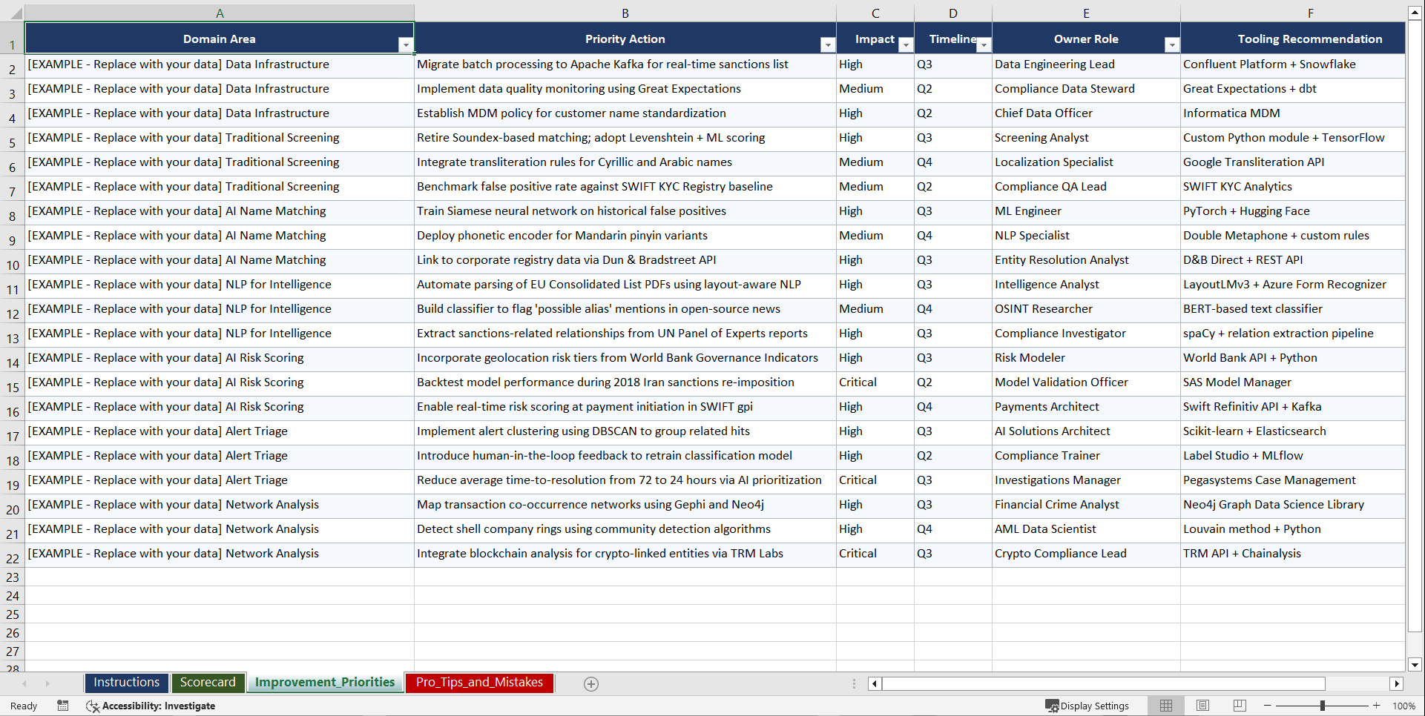Click the Zoom Out minus icon
Image resolution: width=1425 pixels, height=716 pixels.
click(1267, 706)
